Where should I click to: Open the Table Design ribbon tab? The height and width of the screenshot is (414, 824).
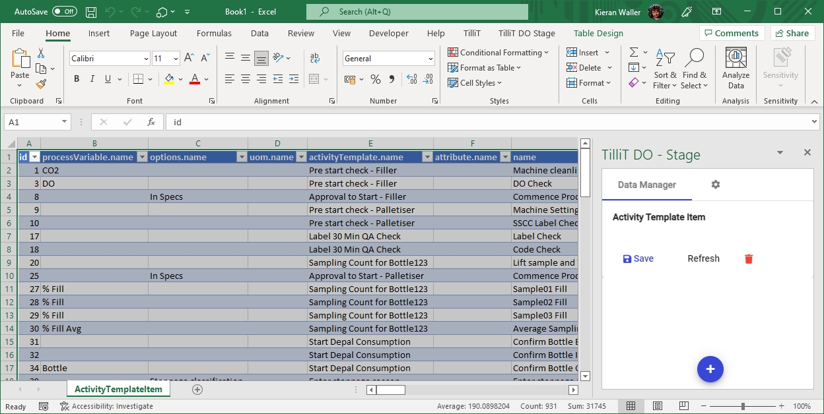tap(598, 33)
